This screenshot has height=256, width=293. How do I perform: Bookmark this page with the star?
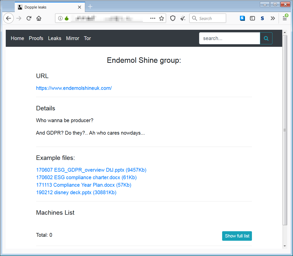[162, 18]
